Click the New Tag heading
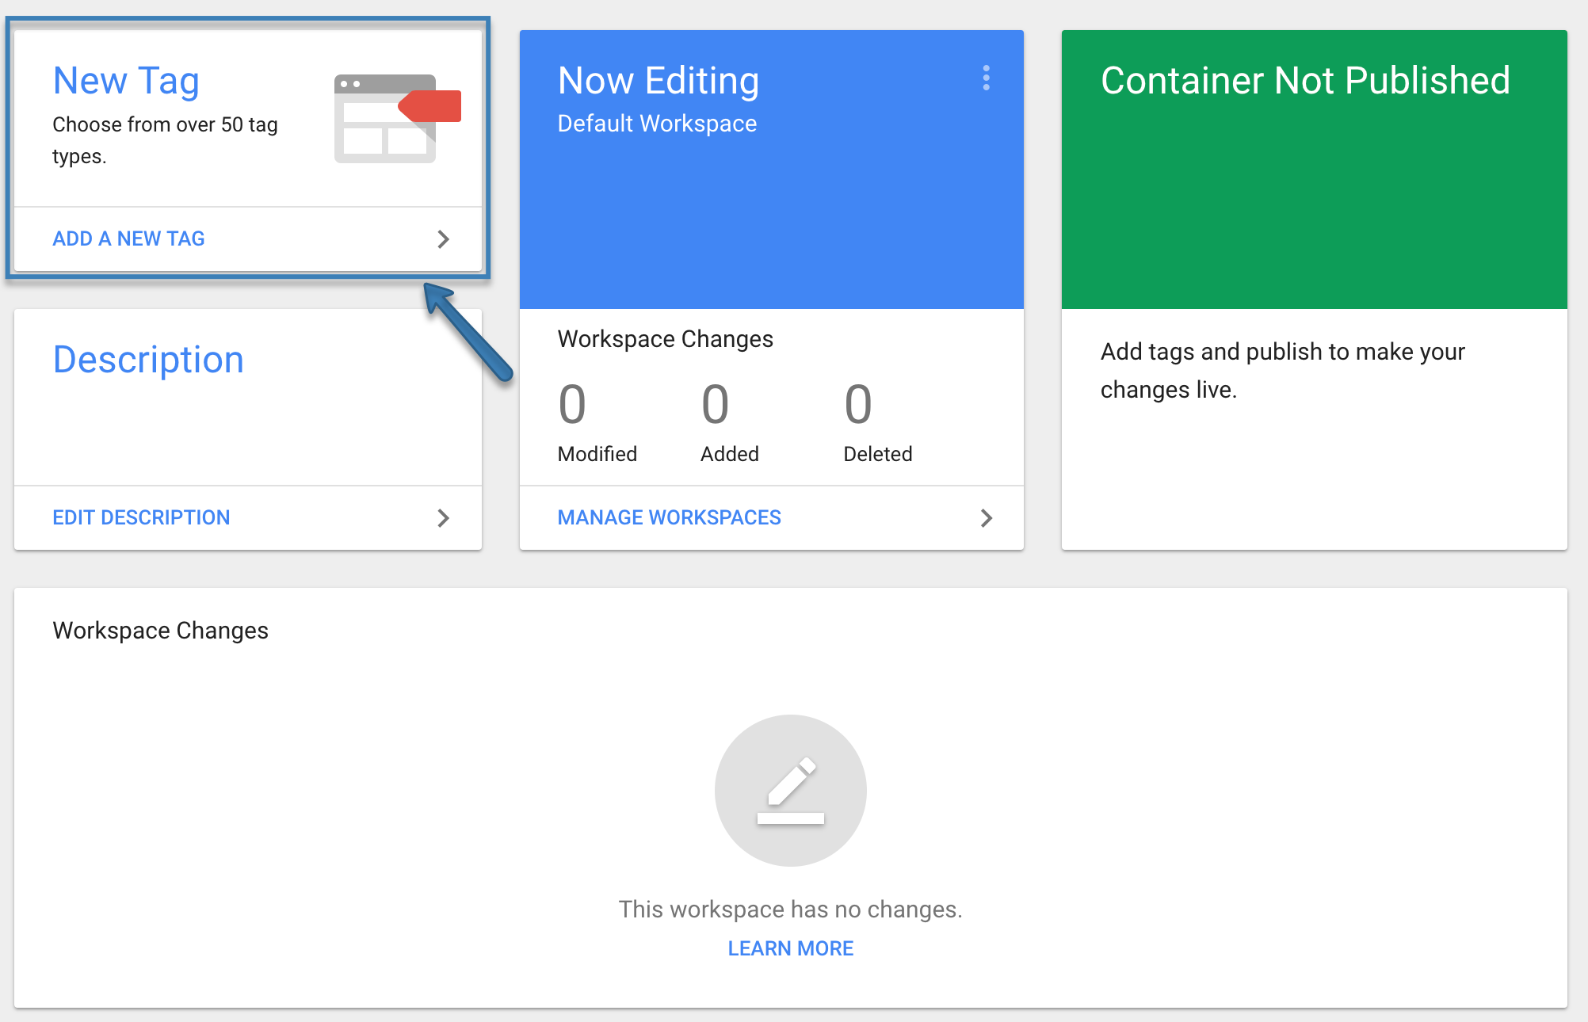This screenshot has width=1588, height=1022. tap(126, 81)
